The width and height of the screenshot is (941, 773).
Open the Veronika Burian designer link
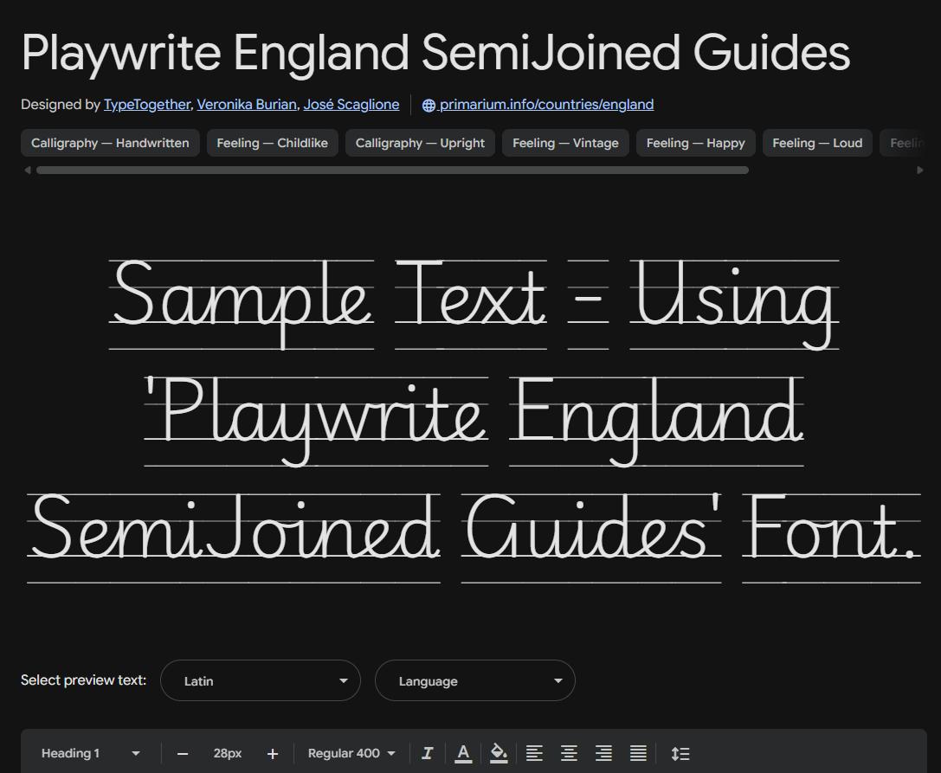point(247,105)
